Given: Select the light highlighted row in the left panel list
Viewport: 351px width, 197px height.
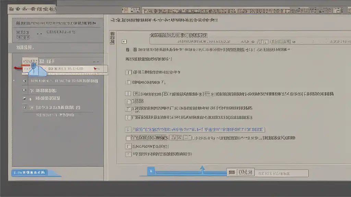Looking at the screenshot, I should coord(65,69).
